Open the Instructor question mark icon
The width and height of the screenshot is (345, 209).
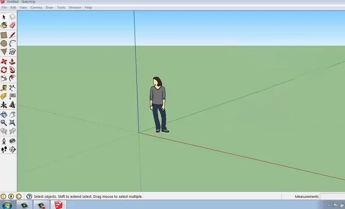pos(29,196)
